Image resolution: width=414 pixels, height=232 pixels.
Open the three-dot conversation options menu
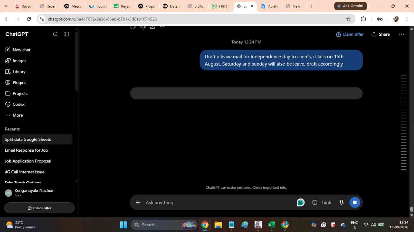(x=402, y=34)
